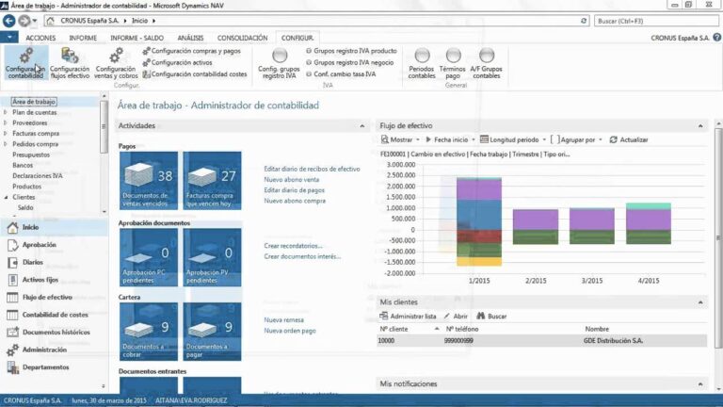Click Editar diario de recibos de efectivo
The height and width of the screenshot is (407, 723).
pos(312,169)
